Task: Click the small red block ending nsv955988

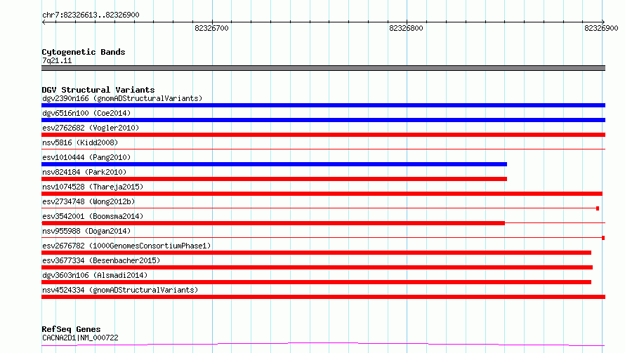Action: 603,238
